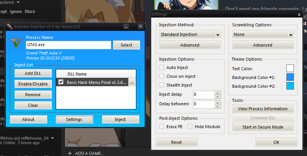The image size is (307, 156).
Task: Click the Clear button in Inject List
Action: (x=33, y=105)
